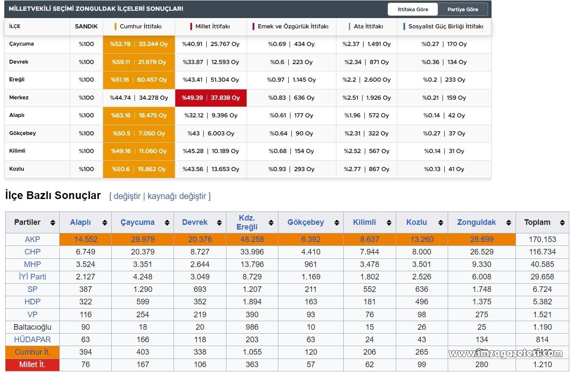Image resolution: width=571 pixels, height=374 pixels.
Task: Open the MHP party link
Action: pos(32,264)
